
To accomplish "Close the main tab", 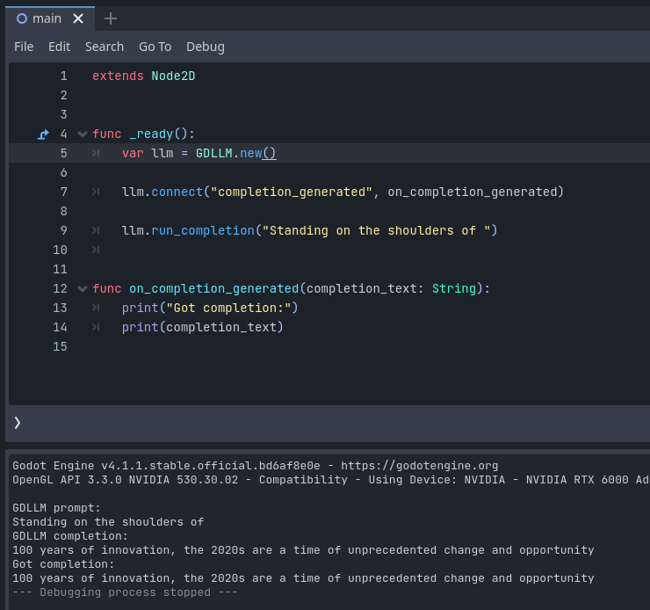I will pos(78,18).
